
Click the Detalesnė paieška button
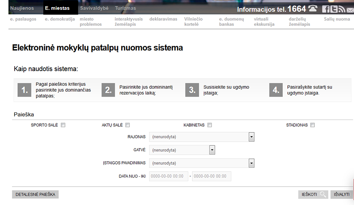coord(35,195)
